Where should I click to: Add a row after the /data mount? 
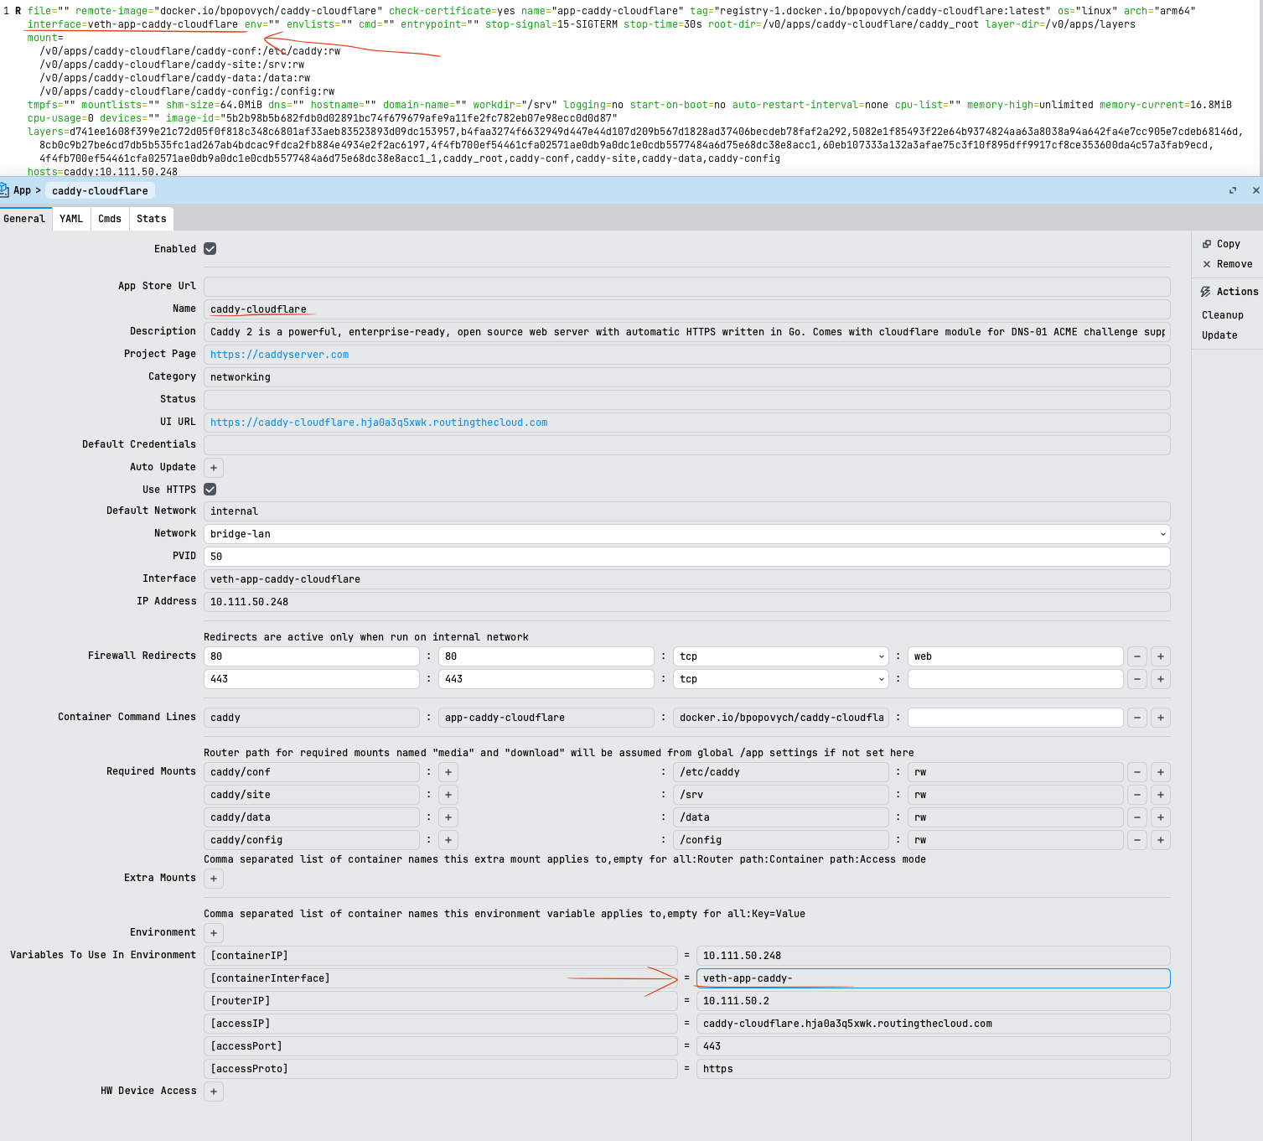point(1161,817)
